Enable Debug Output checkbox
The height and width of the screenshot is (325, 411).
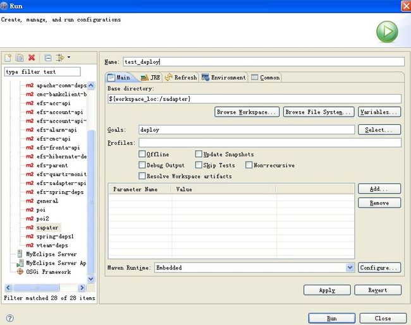tap(142, 165)
